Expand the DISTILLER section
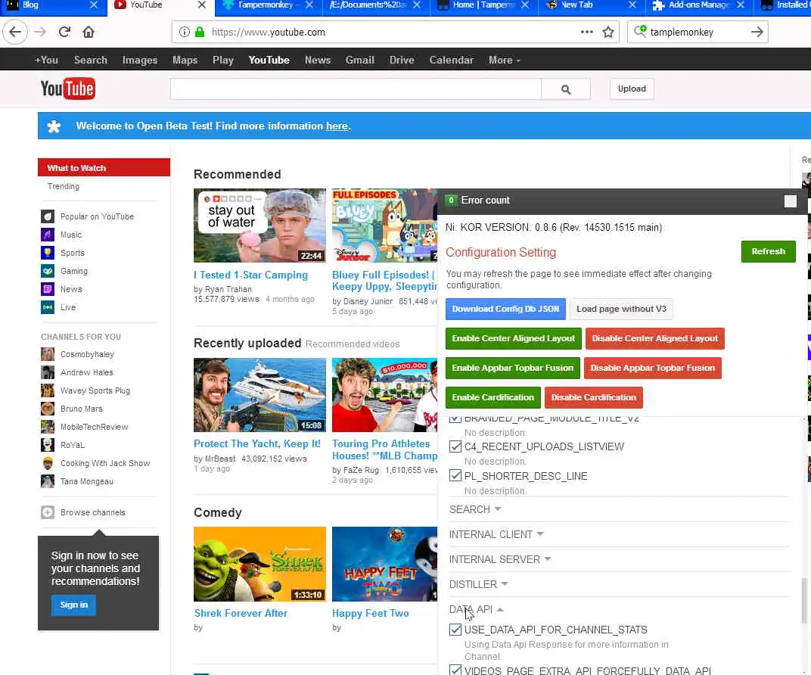This screenshot has height=675, width=811. (x=478, y=584)
